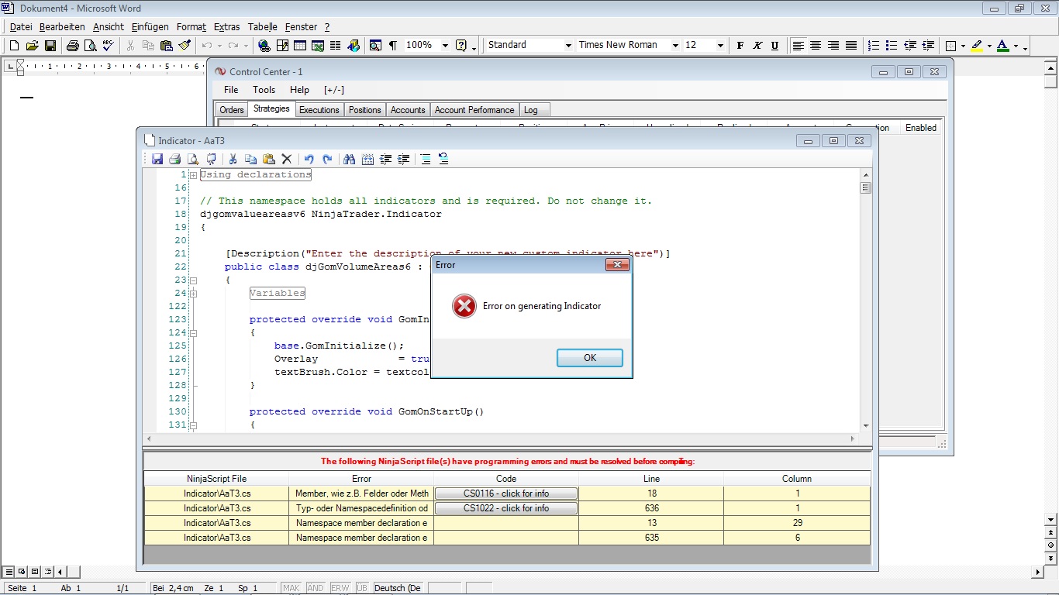The image size is (1059, 595).
Task: Collapse code block at line 124
Action: [x=193, y=333]
